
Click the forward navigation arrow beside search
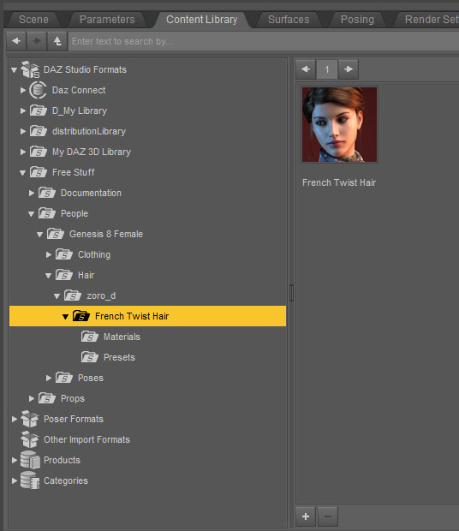37,41
